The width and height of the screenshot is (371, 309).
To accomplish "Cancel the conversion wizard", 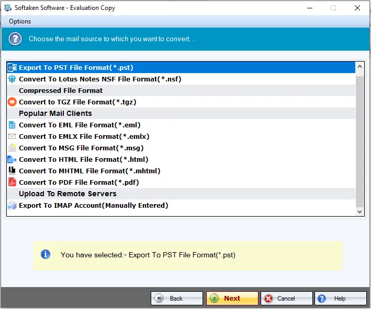I will pos(287,299).
